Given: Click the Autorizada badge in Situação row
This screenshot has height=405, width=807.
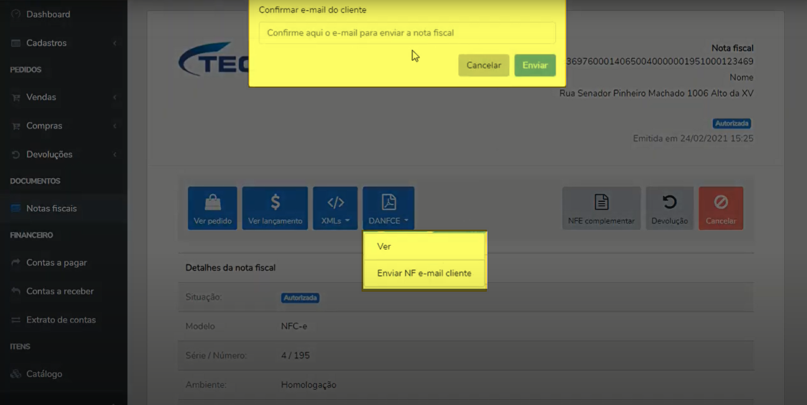Looking at the screenshot, I should click(300, 298).
